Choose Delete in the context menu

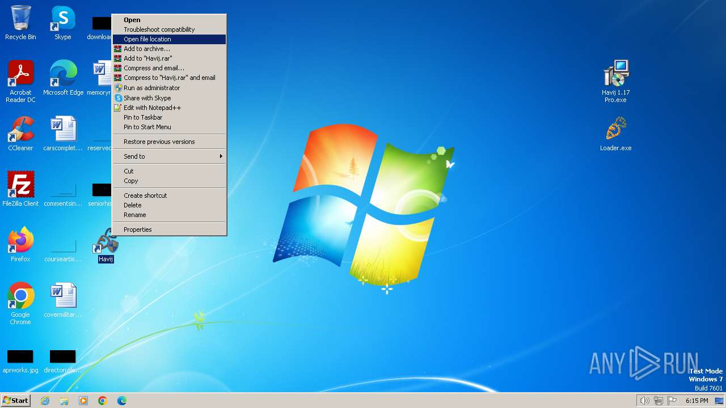click(x=170, y=205)
